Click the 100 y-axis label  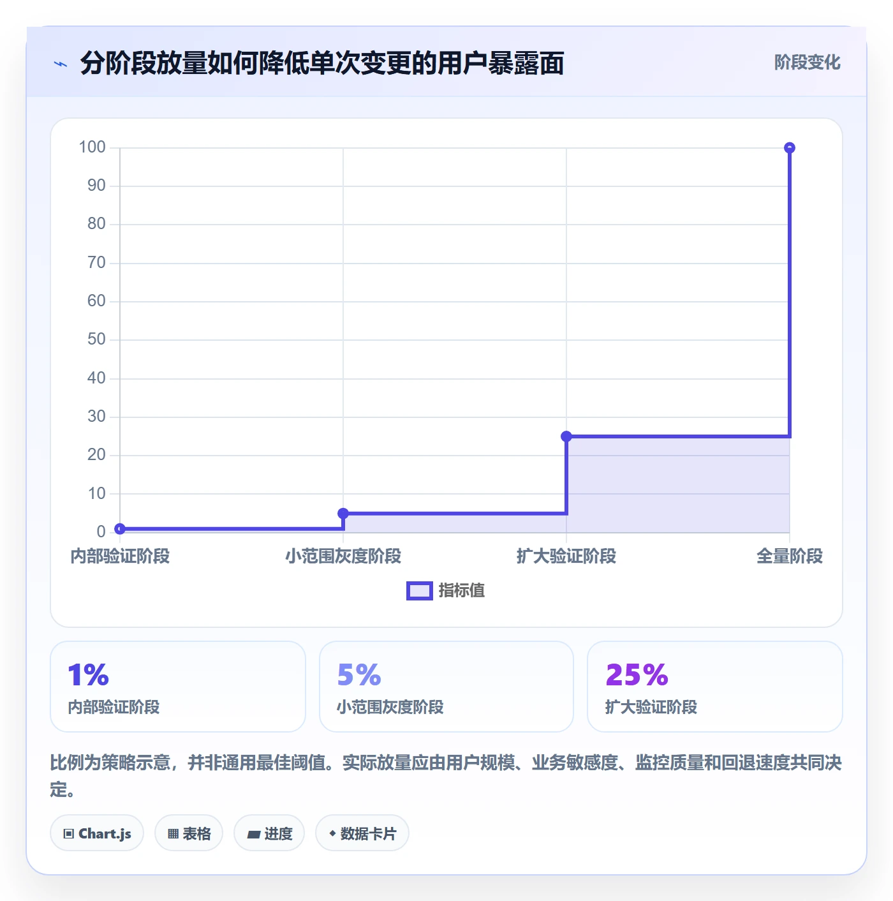tap(92, 147)
